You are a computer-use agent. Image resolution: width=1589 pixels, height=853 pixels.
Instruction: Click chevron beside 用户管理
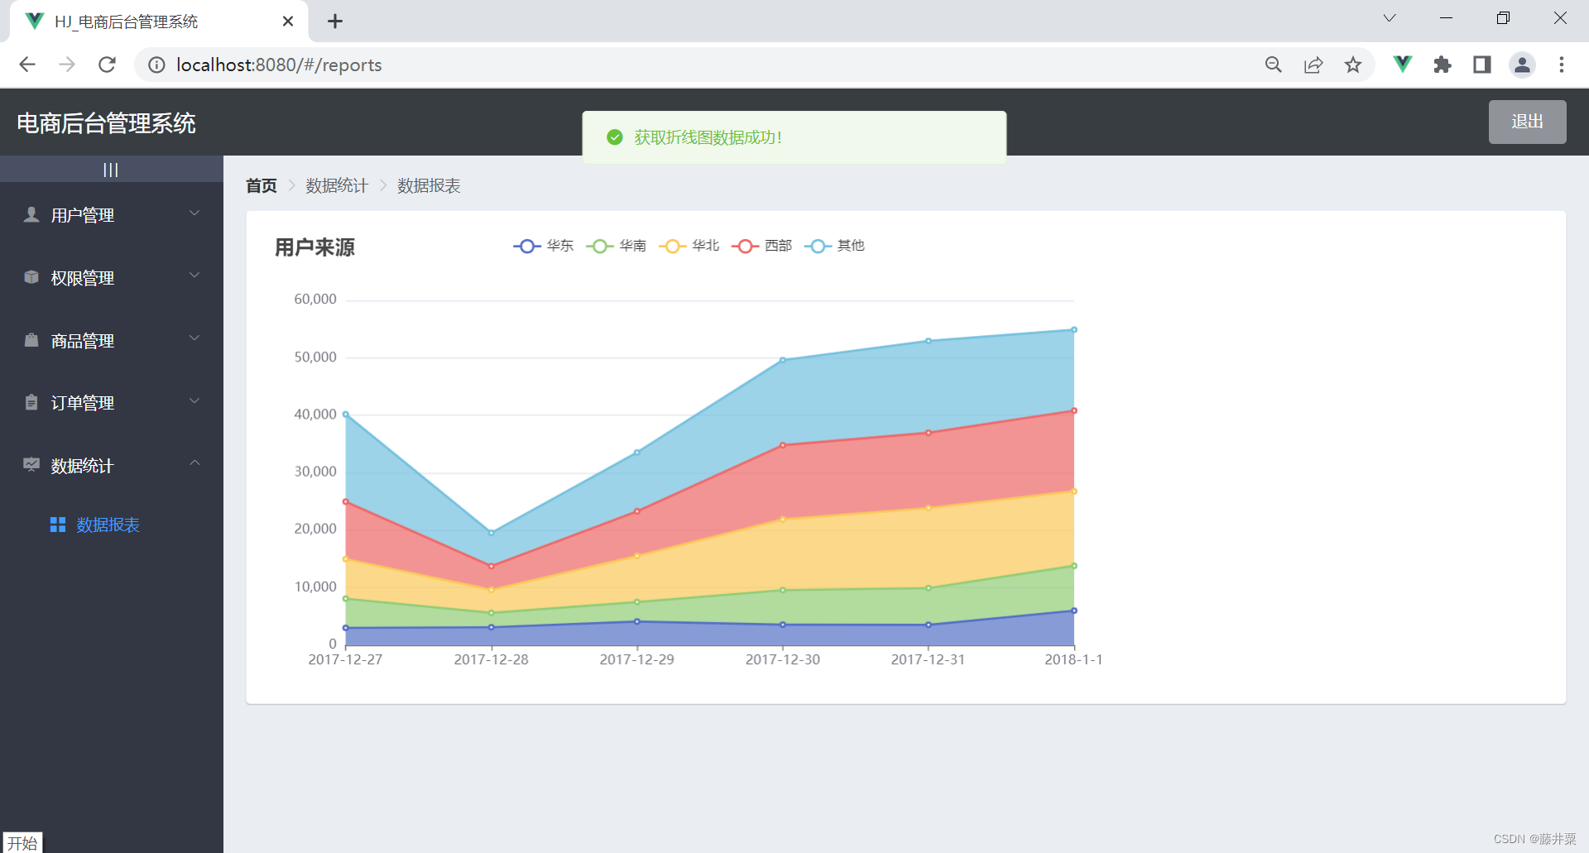tap(194, 213)
